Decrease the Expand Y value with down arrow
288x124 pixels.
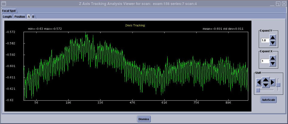[272, 43]
